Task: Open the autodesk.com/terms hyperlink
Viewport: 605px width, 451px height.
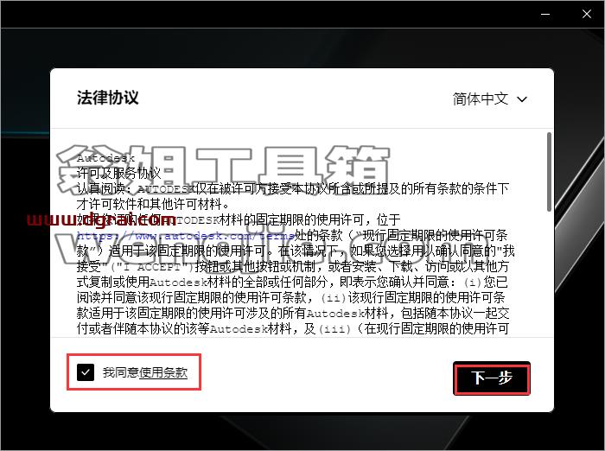Action: 186,235
